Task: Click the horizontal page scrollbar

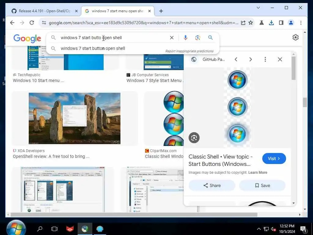Action: tap(134, 214)
